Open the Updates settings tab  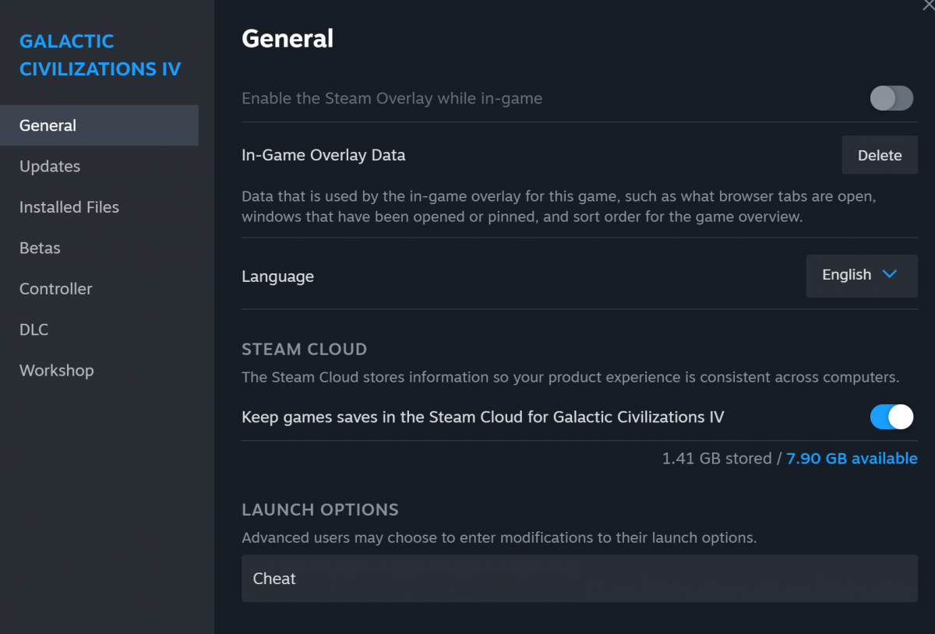pos(99,166)
